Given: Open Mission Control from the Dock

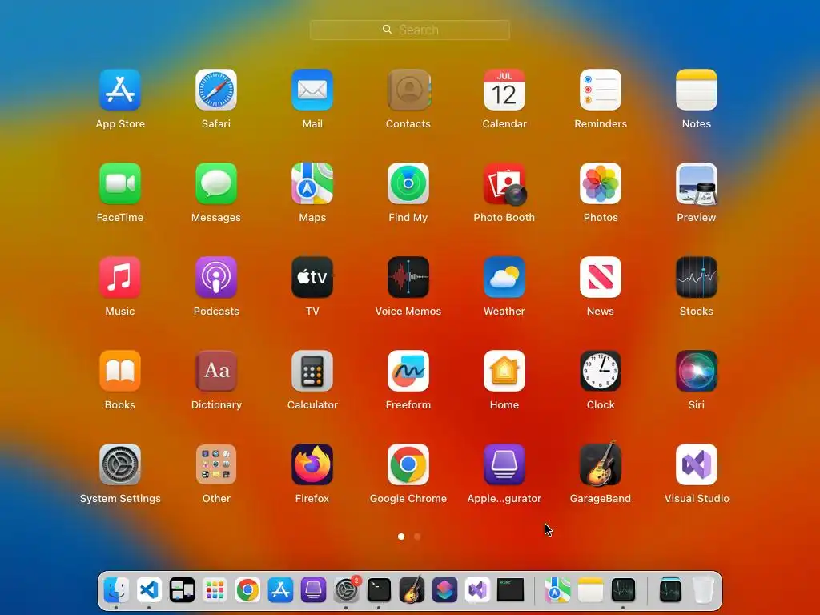Looking at the screenshot, I should pos(182,590).
